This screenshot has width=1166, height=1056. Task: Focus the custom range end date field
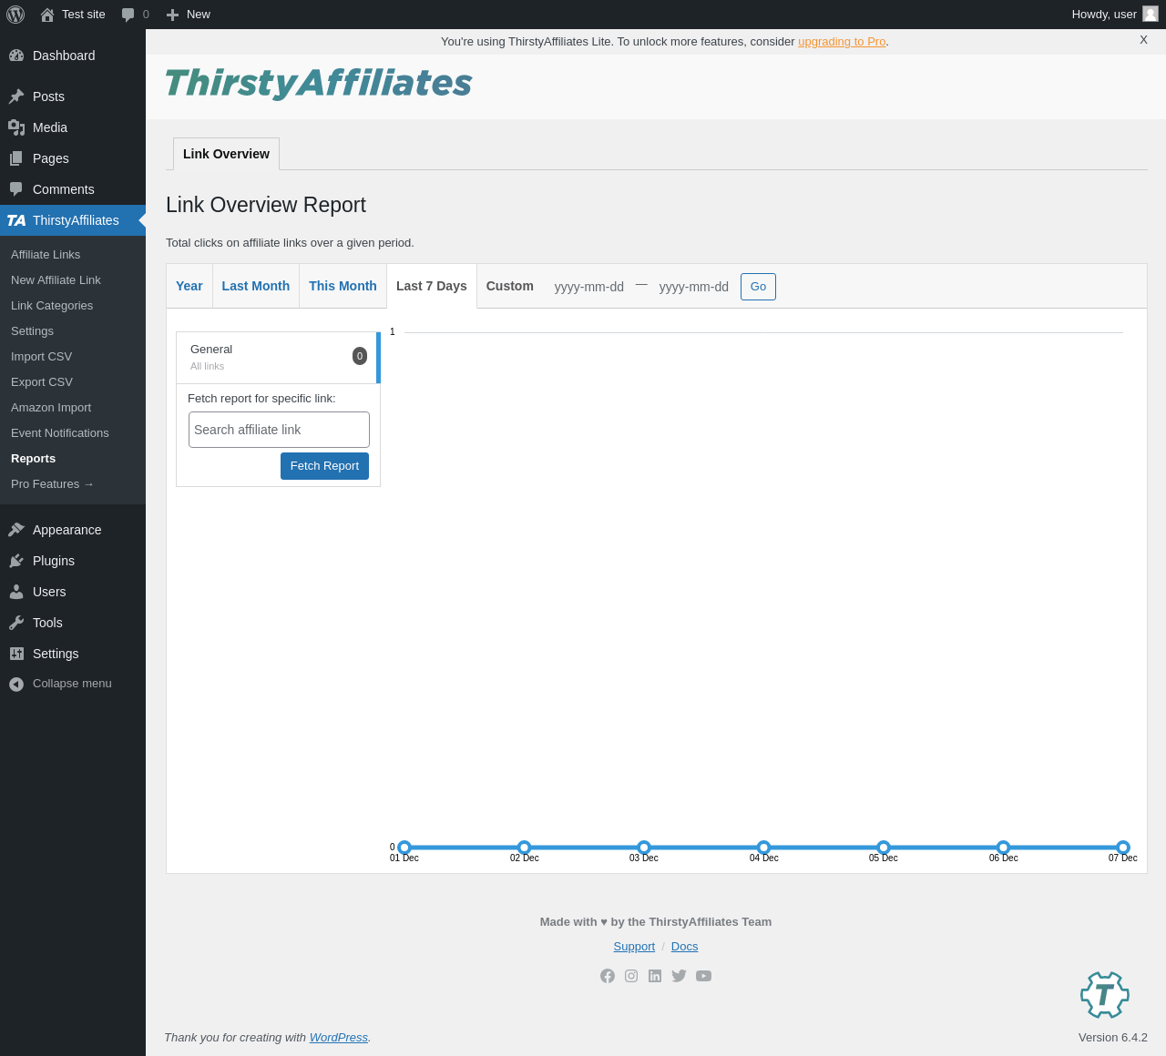694,287
